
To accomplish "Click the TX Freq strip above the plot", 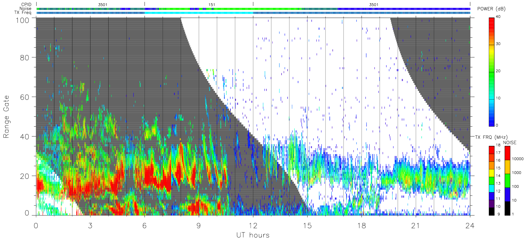I will click(x=253, y=13).
